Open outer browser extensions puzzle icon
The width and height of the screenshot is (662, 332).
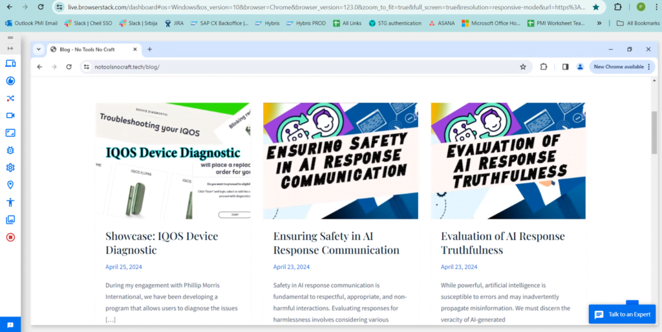point(617,7)
